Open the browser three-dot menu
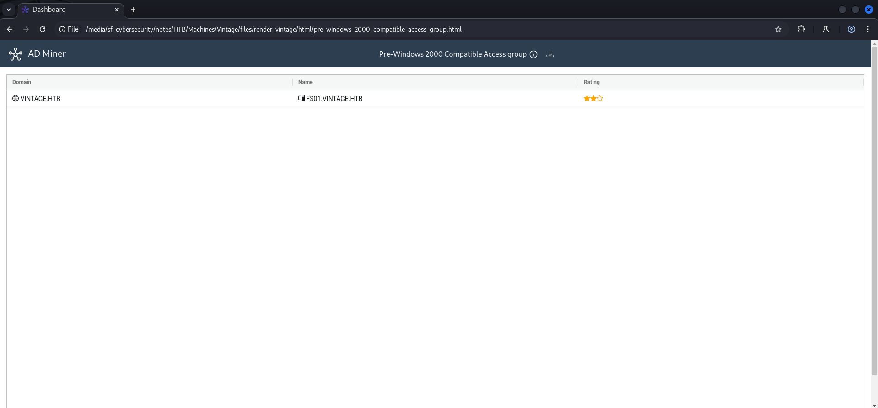878x408 pixels. coord(868,29)
